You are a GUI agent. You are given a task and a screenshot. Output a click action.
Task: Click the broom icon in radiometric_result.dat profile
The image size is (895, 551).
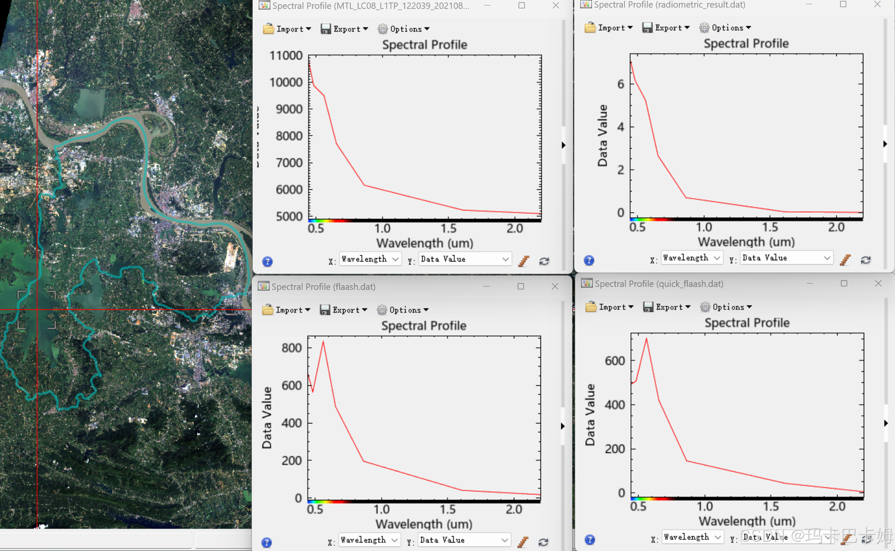coord(845,260)
